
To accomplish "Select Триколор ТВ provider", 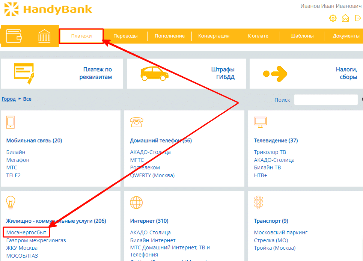I will (x=270, y=152).
